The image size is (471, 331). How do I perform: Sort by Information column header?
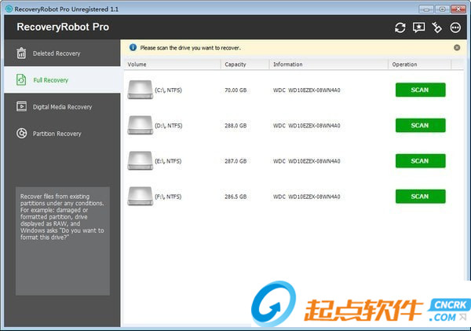(x=328, y=64)
